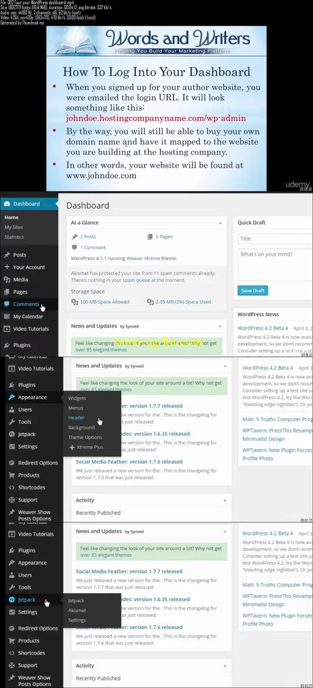
Task: Choose Menus in the Appearance flyout
Action: (76, 408)
